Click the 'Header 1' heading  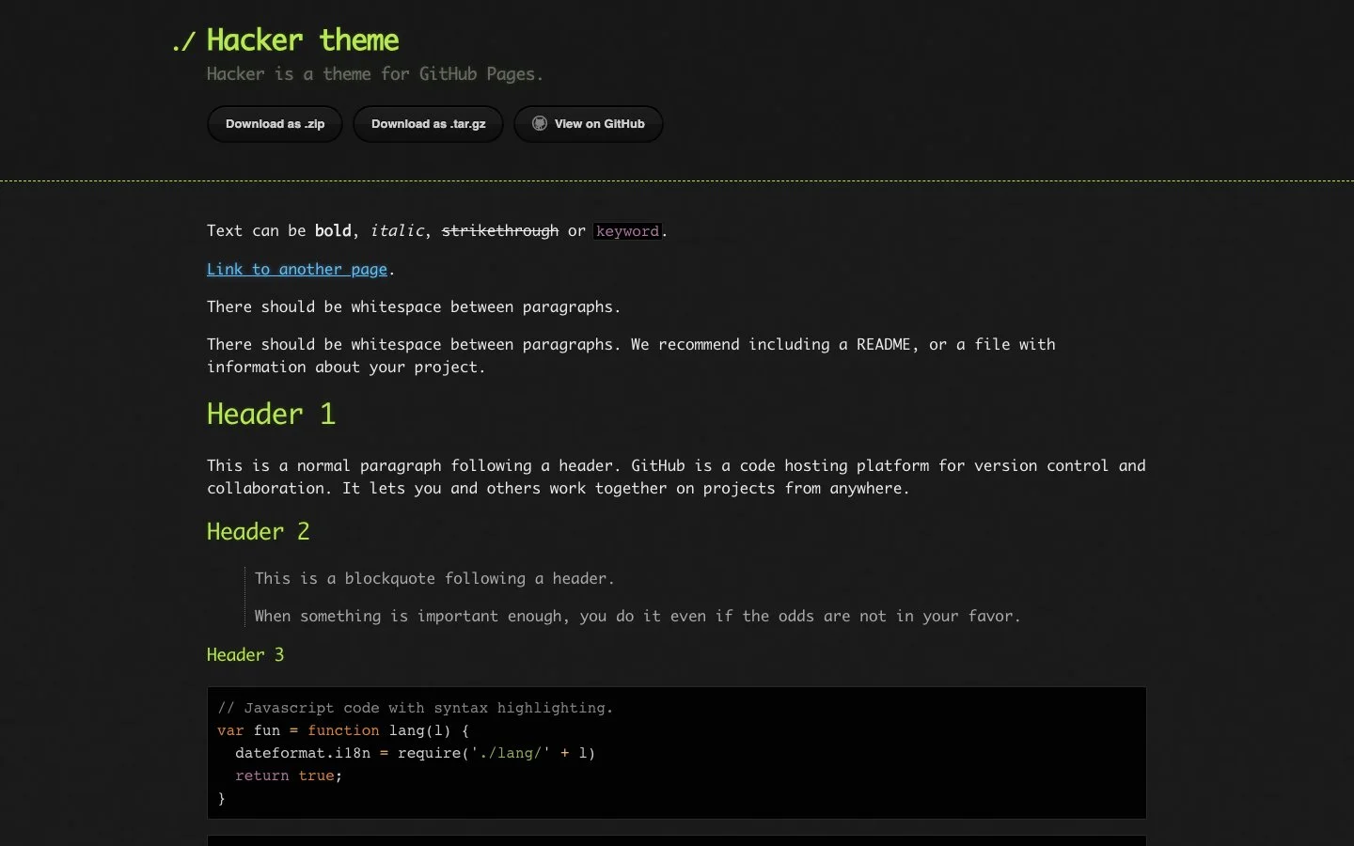(x=271, y=414)
